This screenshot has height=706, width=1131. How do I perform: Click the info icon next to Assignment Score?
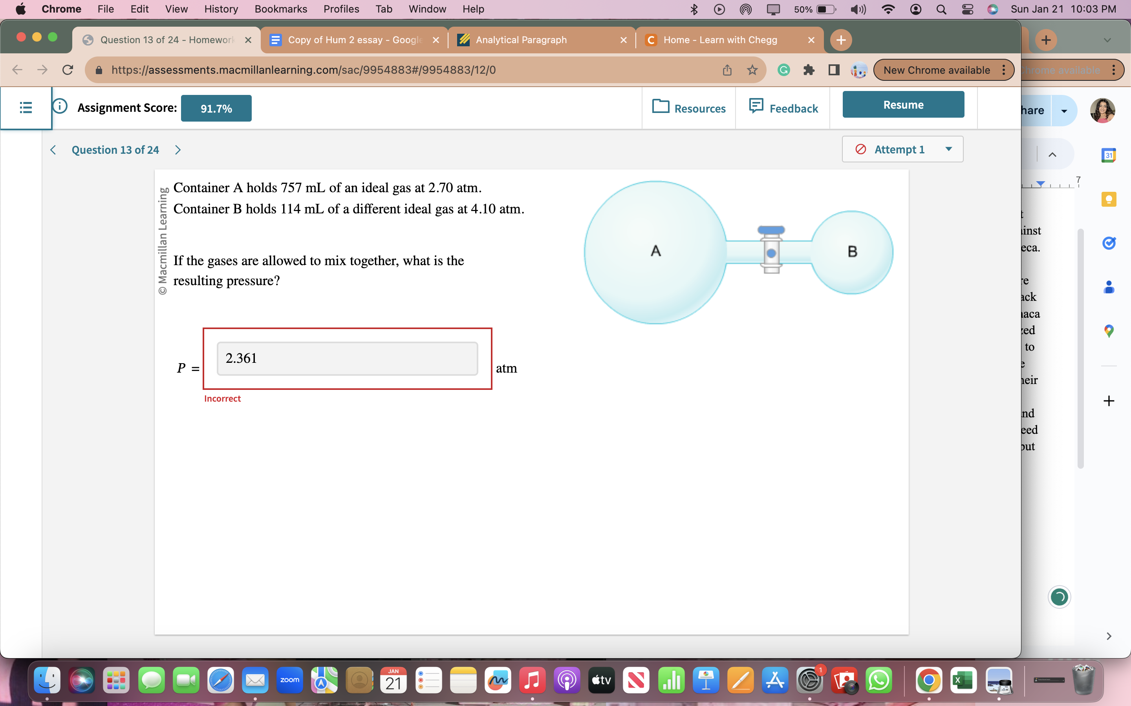(61, 107)
